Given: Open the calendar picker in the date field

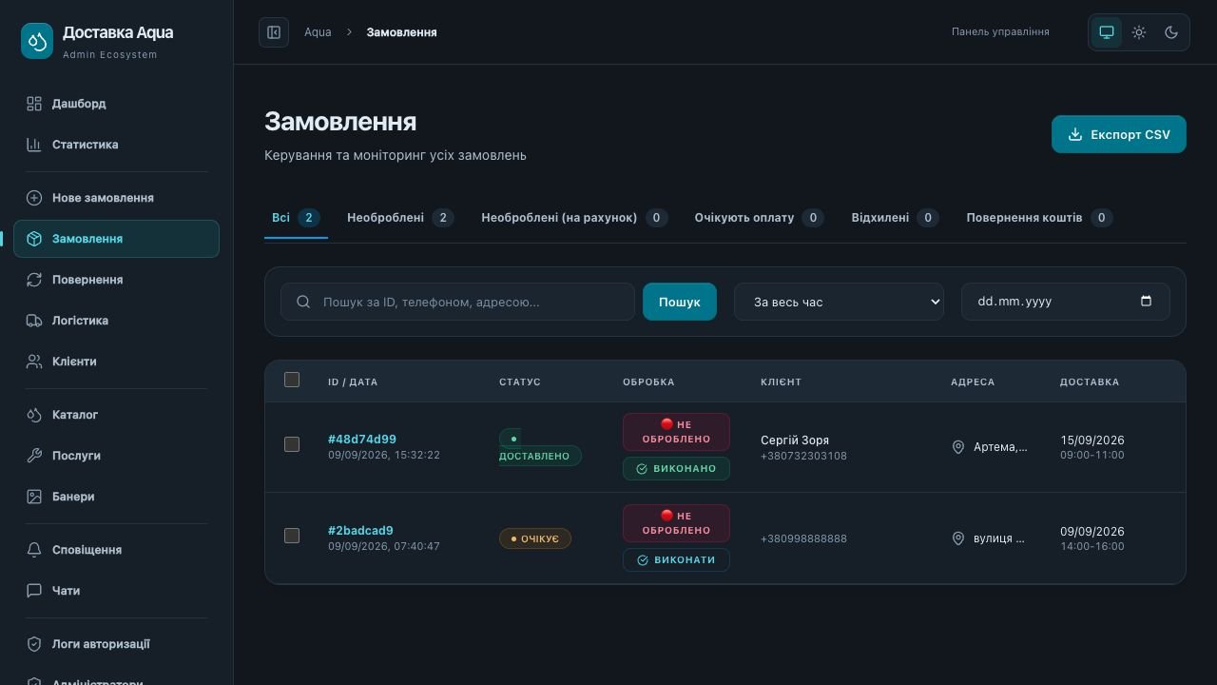Looking at the screenshot, I should [1146, 302].
